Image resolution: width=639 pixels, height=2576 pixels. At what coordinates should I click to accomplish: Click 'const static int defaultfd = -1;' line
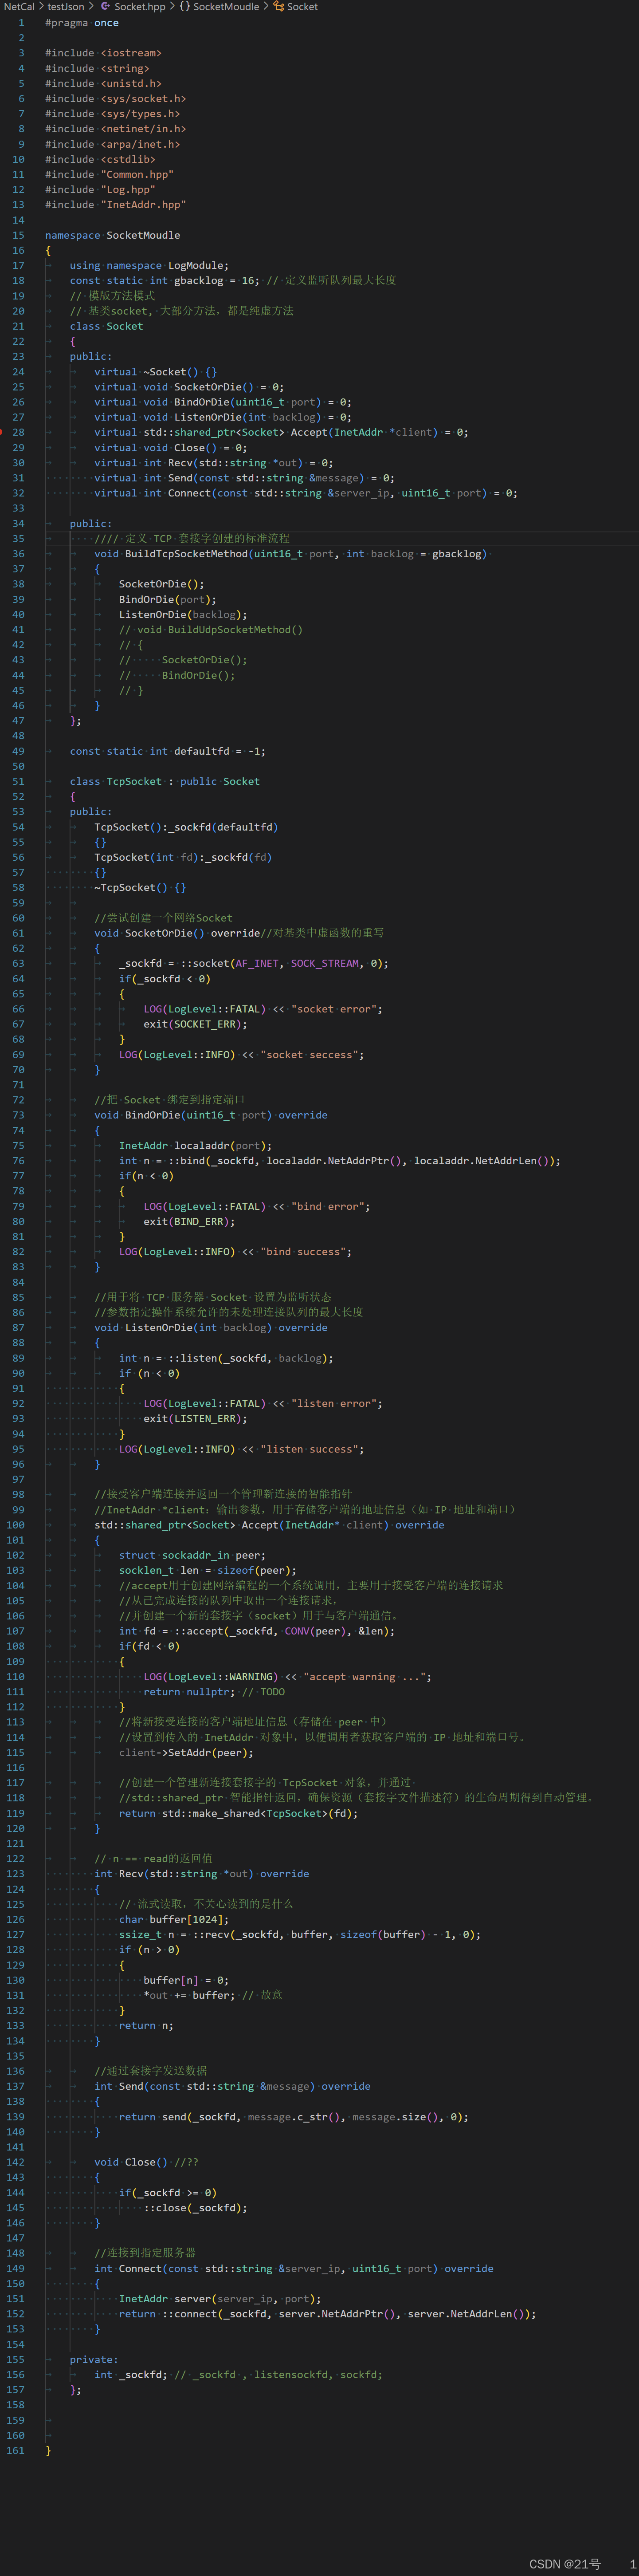coord(167,752)
